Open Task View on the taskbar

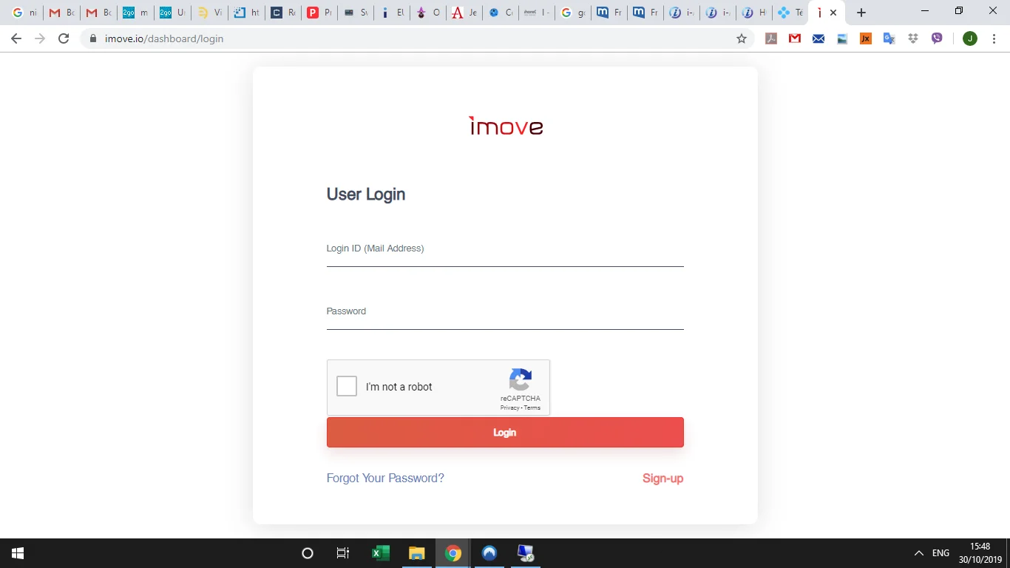(x=343, y=553)
